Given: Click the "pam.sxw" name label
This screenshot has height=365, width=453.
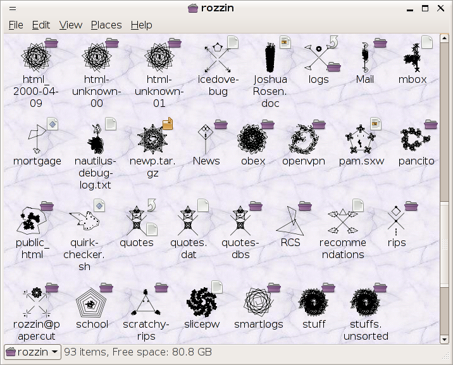Looking at the screenshot, I should [x=361, y=161].
